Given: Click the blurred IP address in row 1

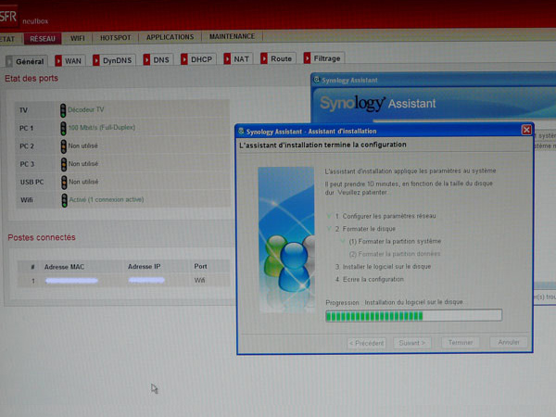Looking at the screenshot, I should click(146, 280).
